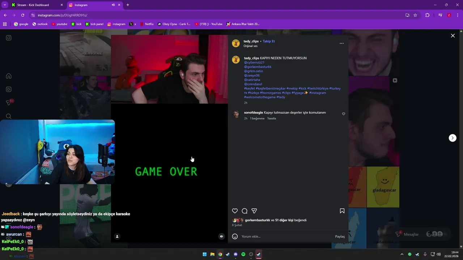Like sonofdeagle's comment with the small heart
Image resolution: width=463 pixels, height=260 pixels.
(x=344, y=114)
